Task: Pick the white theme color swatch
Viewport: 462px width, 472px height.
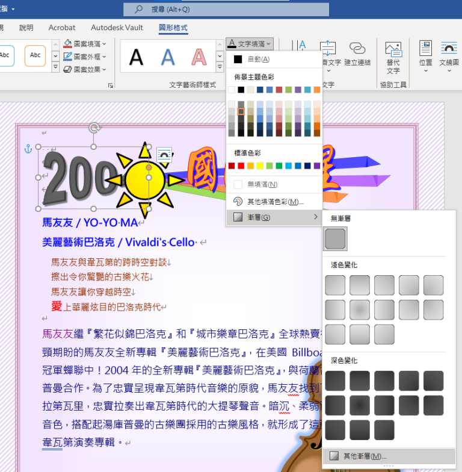Action: pyautogui.click(x=232, y=90)
